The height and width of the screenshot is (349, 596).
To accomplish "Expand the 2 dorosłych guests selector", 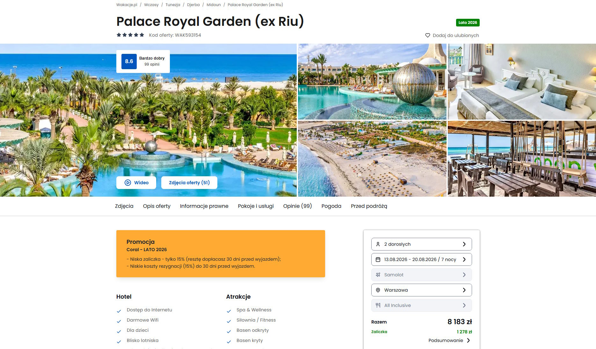I will click(421, 244).
